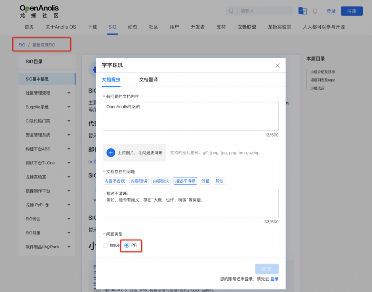Click the OpenAnolis logo

pyautogui.click(x=39, y=11)
